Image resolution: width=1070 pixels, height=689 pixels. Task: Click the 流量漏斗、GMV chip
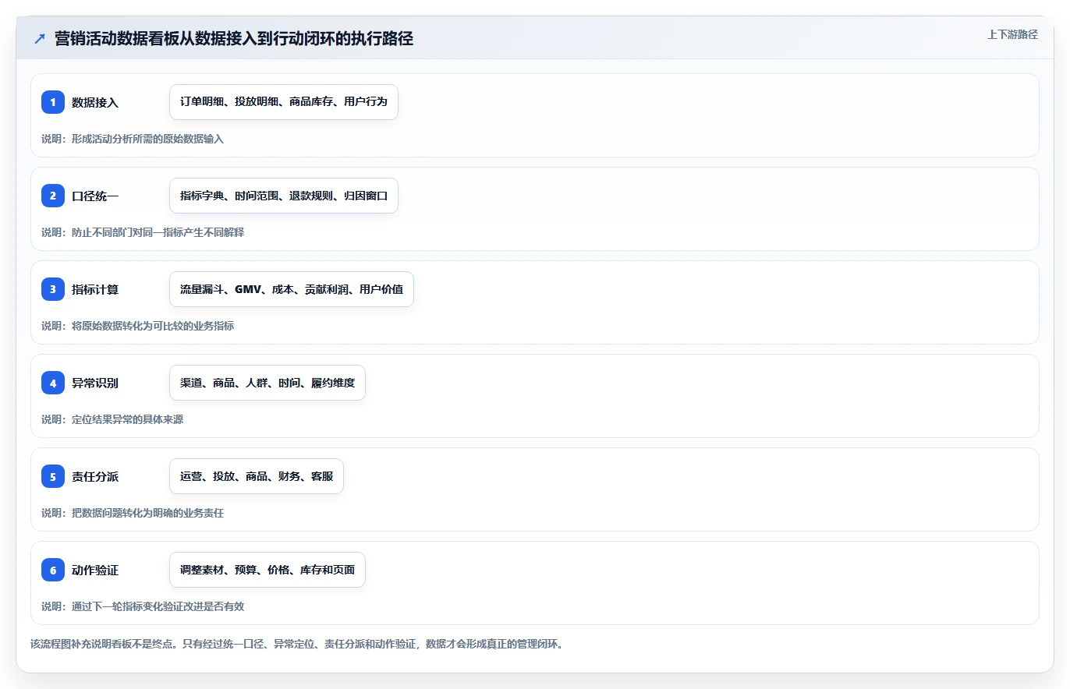pos(292,289)
